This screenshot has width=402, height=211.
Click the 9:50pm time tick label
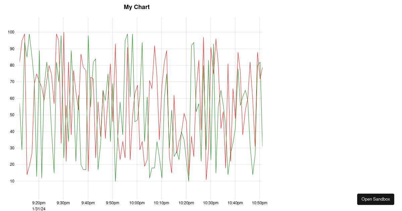point(112,203)
